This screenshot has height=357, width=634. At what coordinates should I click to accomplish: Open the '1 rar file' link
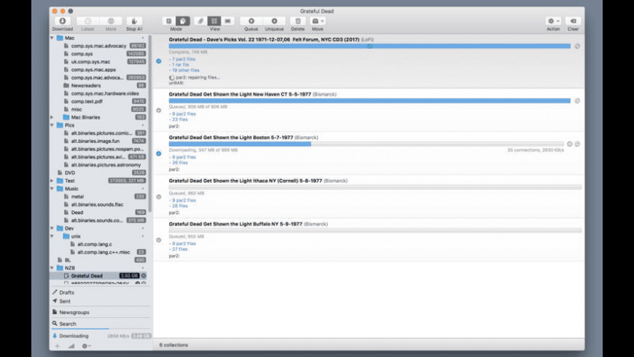[x=179, y=65]
